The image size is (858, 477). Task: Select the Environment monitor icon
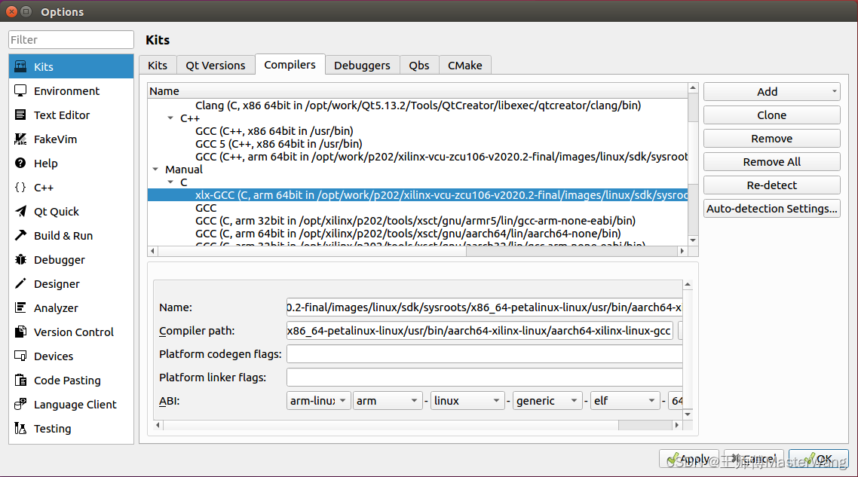20,91
